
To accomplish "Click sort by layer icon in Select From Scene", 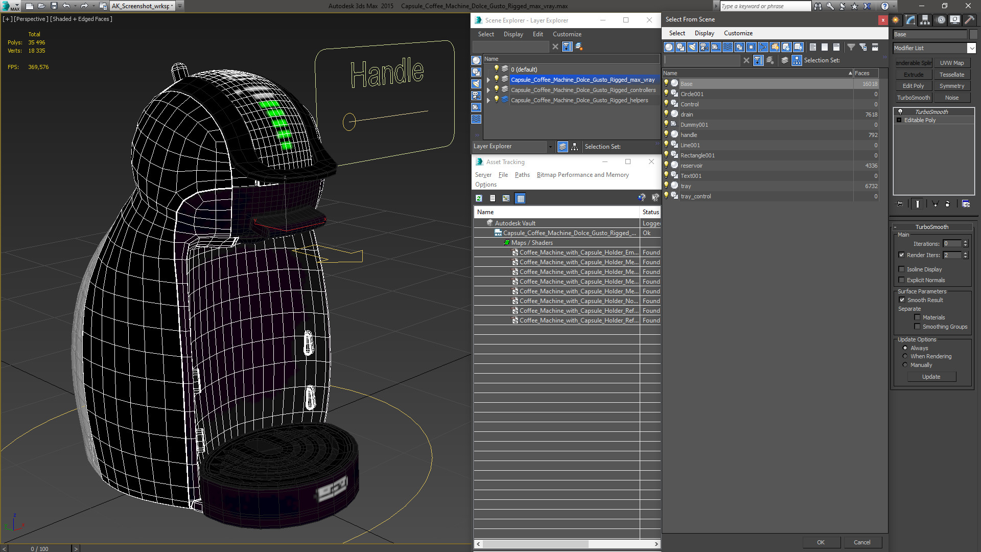I will coord(785,60).
